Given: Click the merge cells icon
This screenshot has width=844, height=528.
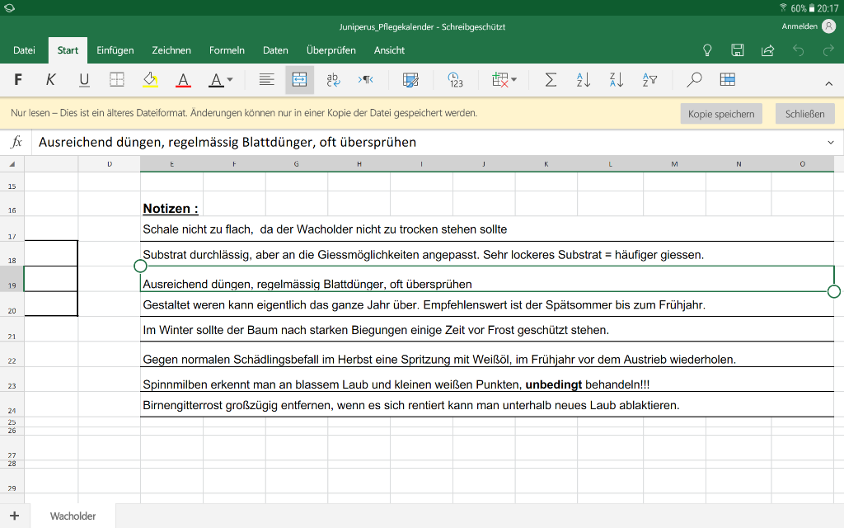Looking at the screenshot, I should coord(299,80).
